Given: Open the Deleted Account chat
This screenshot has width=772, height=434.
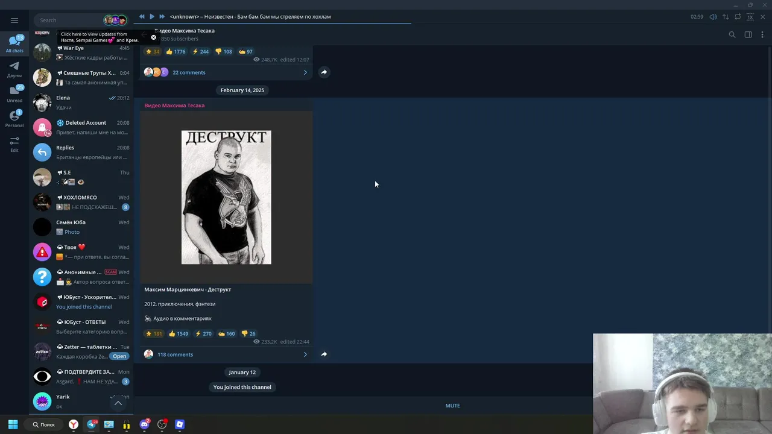Looking at the screenshot, I should pyautogui.click(x=81, y=127).
